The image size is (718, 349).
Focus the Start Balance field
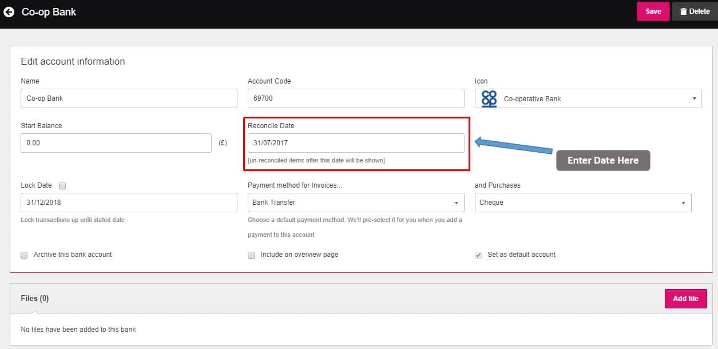(116, 143)
